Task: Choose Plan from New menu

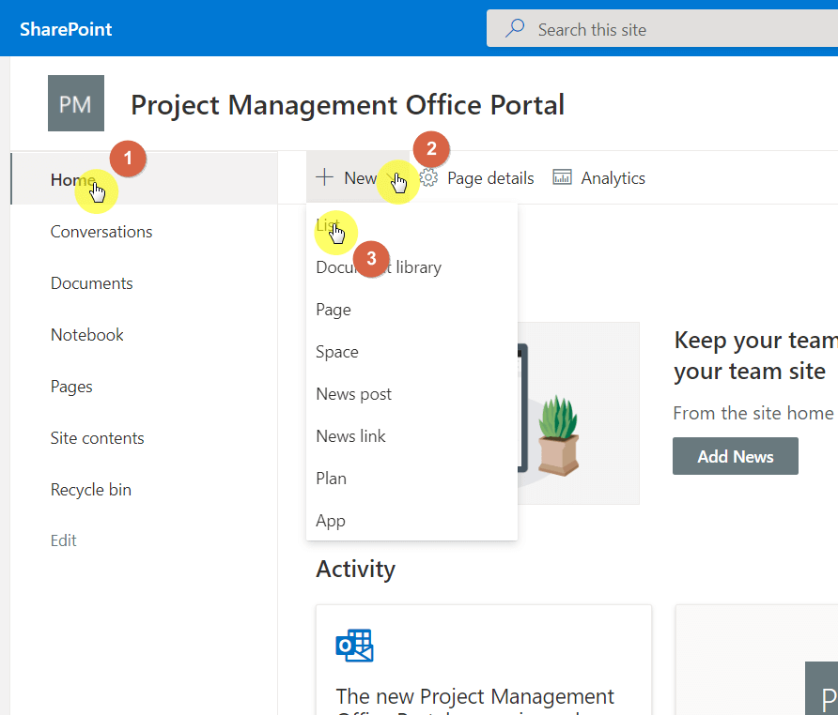Action: (411, 479)
